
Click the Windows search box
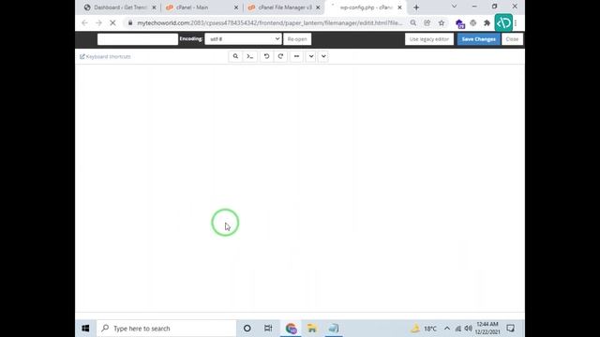pyautogui.click(x=167, y=329)
